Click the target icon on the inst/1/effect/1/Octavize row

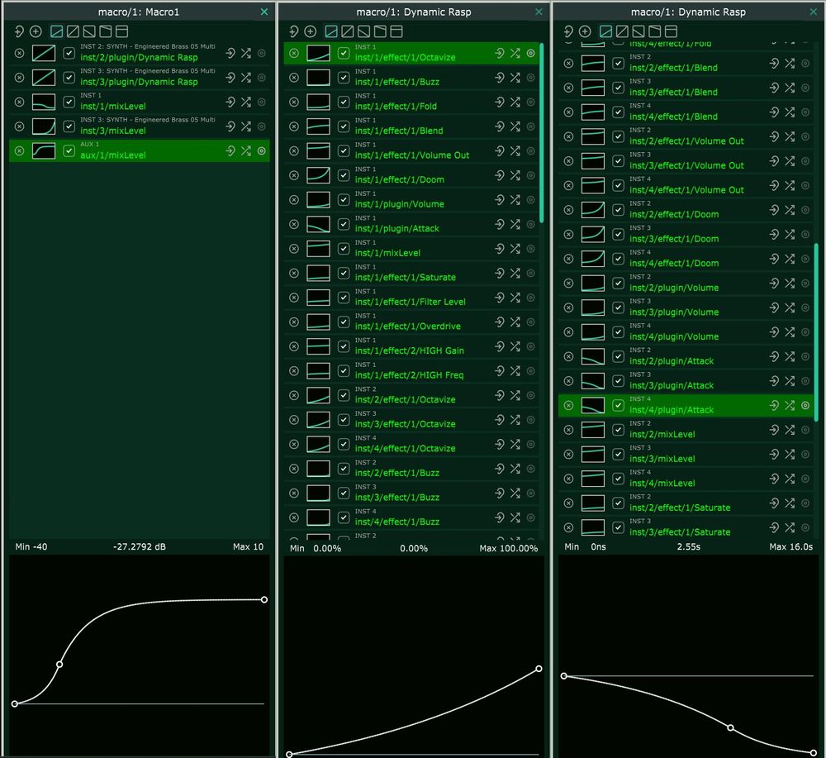530,53
